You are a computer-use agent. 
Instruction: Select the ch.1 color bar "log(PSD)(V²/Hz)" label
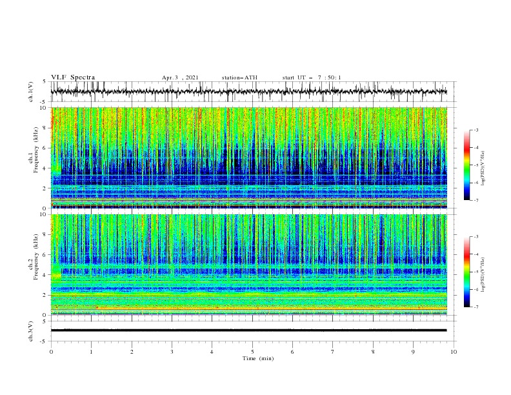pyautogui.click(x=483, y=168)
